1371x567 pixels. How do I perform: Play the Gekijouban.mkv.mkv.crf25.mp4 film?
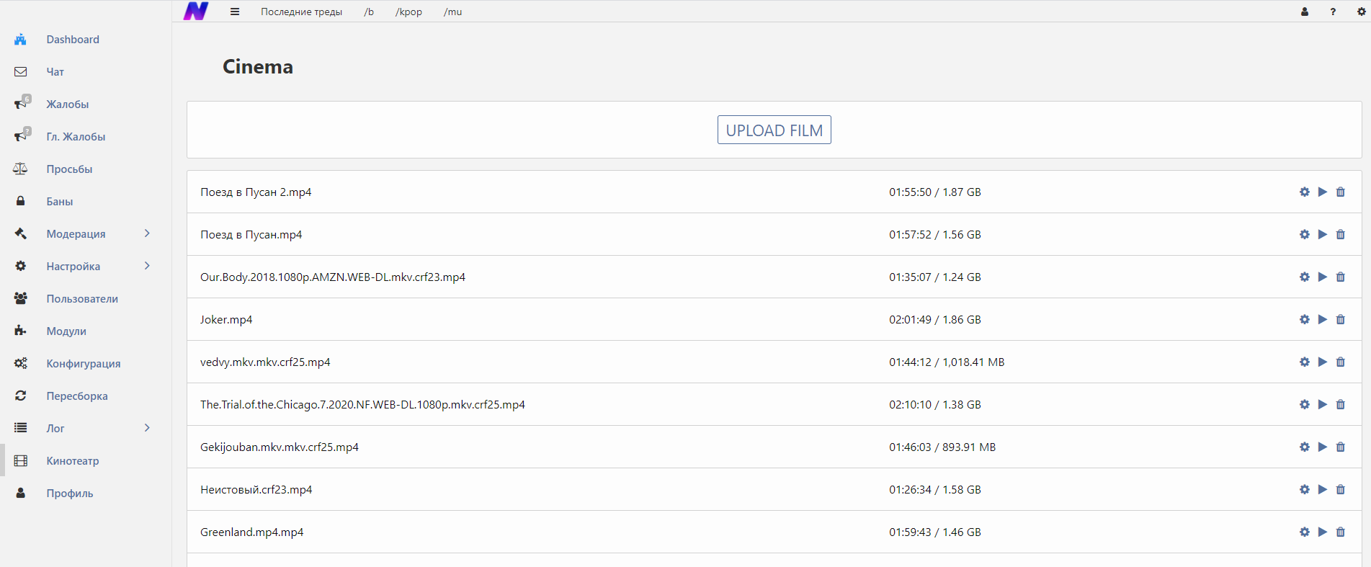(x=1322, y=447)
